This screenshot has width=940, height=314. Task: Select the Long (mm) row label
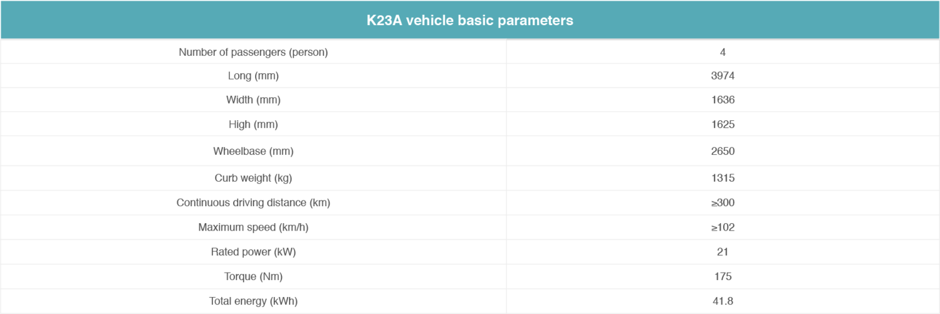coord(253,76)
